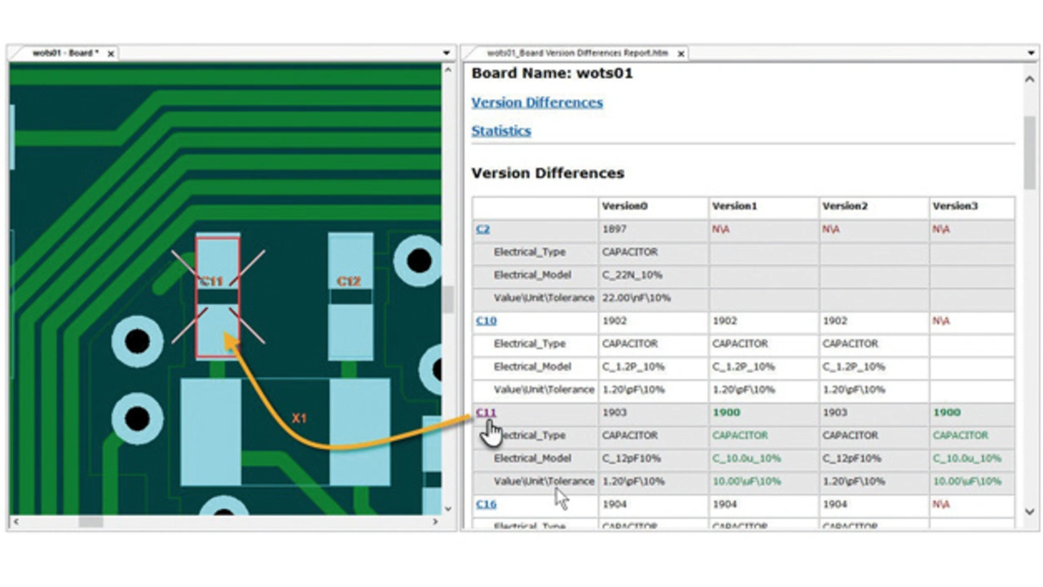Viewport: 1043px width, 587px height.
Task: Switch to the wots01 - Board tab
Action: (x=64, y=54)
